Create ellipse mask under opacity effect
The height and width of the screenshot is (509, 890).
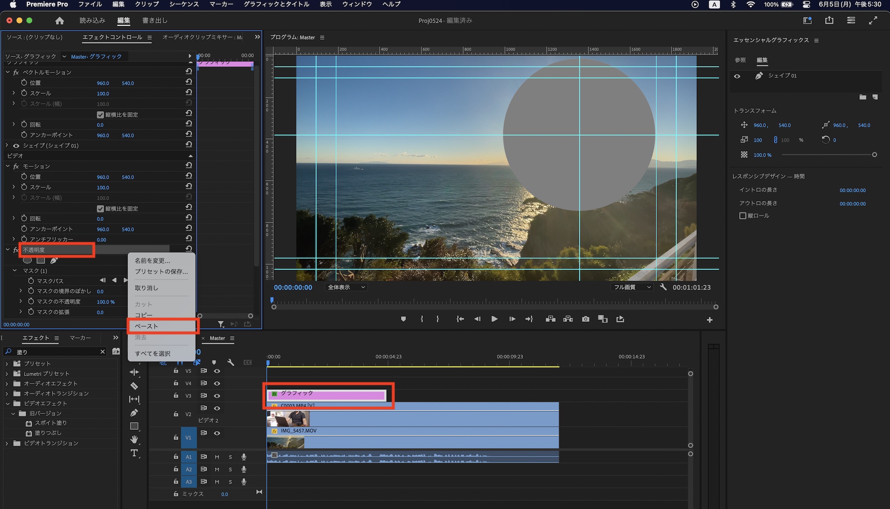pos(27,260)
